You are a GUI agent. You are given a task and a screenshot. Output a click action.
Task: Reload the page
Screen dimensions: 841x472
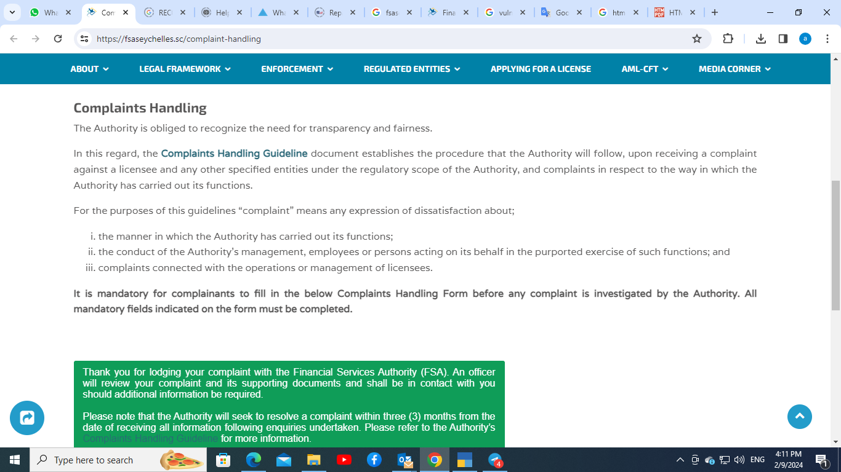coord(58,39)
